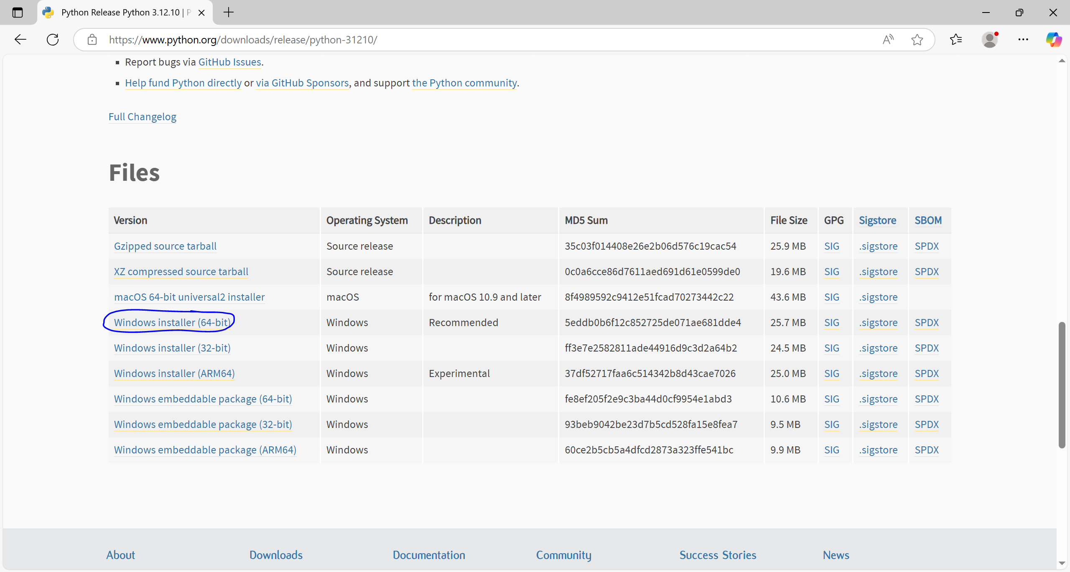Open .sigstore for Windows embeddable (64-bit)
1070x572 pixels.
tap(878, 399)
